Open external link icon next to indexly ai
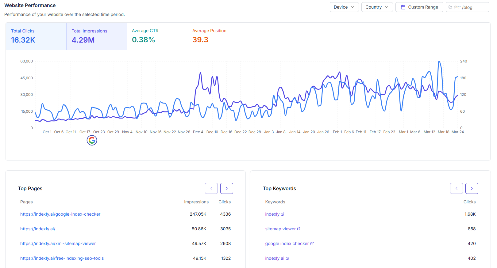497x268 pixels. coord(287,258)
